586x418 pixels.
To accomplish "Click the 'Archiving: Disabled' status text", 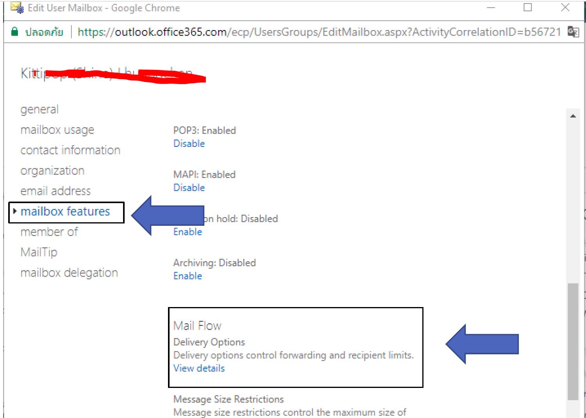I will click(x=214, y=263).
